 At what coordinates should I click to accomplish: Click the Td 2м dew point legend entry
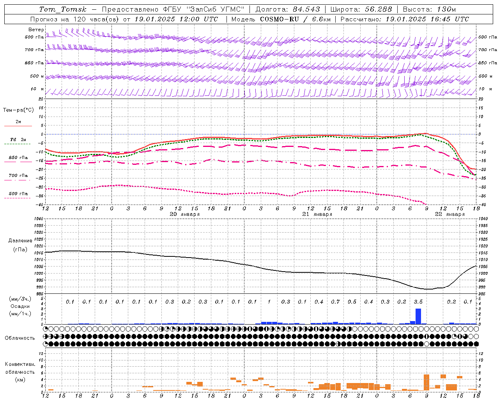pyautogui.click(x=18, y=139)
